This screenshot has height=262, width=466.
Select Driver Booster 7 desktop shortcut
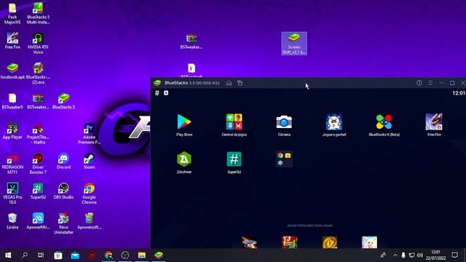38,164
